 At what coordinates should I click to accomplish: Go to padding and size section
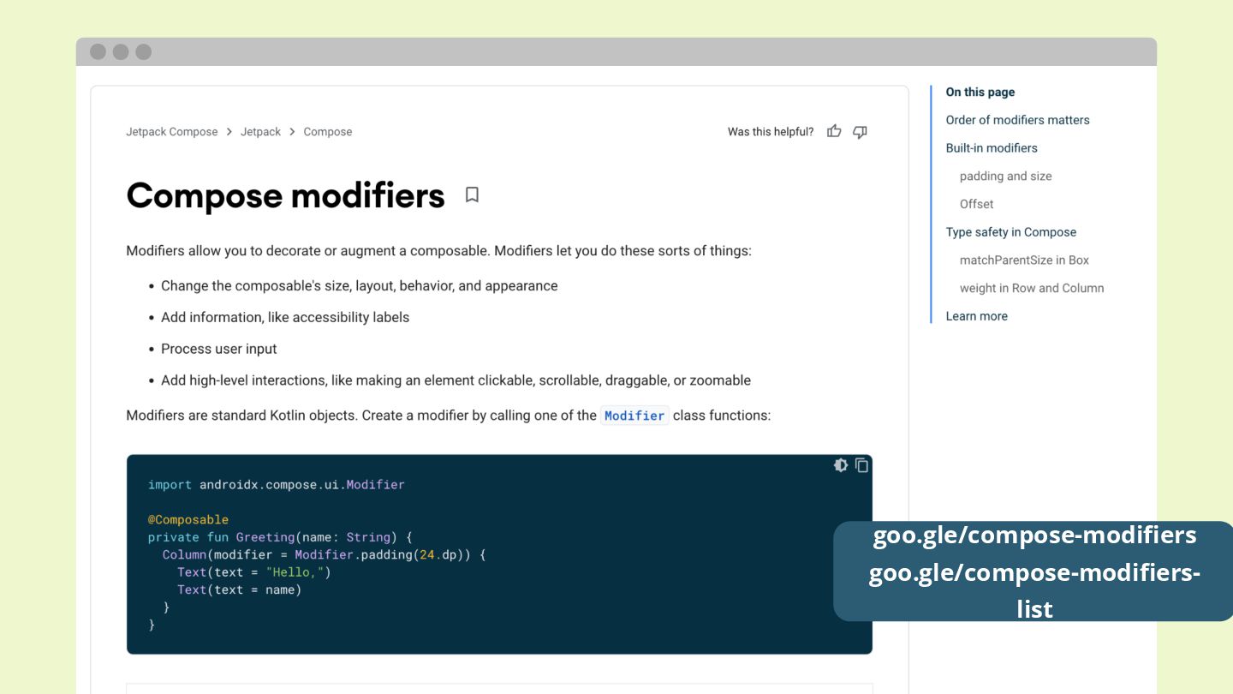[1005, 176]
